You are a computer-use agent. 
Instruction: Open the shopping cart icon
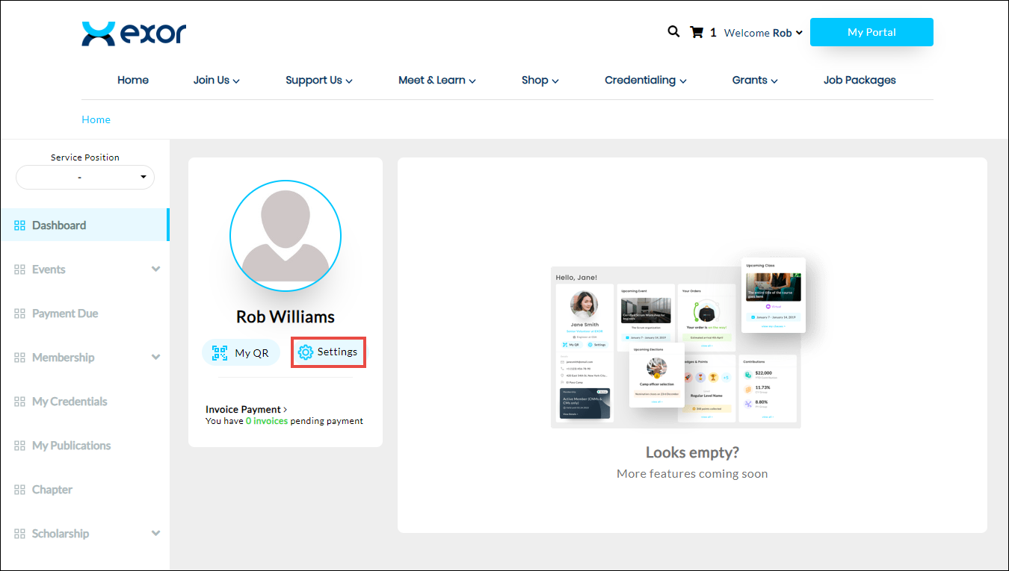tap(697, 32)
